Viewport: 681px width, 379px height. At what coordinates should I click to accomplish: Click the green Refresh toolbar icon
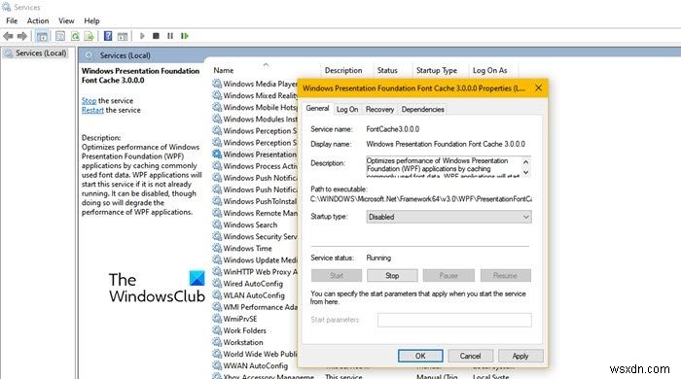[x=75, y=36]
